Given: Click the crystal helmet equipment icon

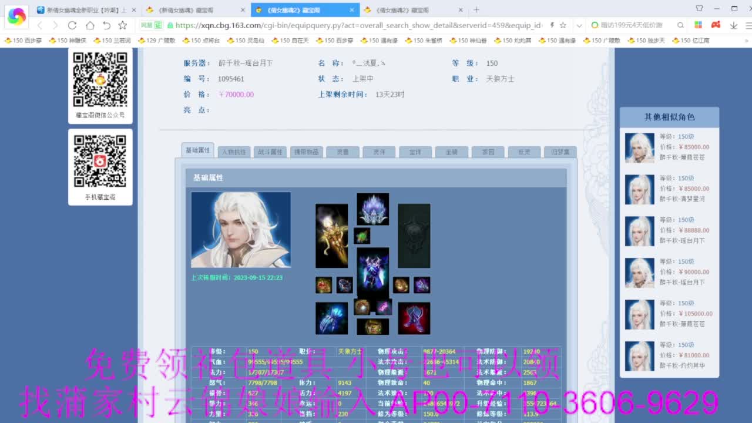Looking at the screenshot, I should click(x=372, y=209).
